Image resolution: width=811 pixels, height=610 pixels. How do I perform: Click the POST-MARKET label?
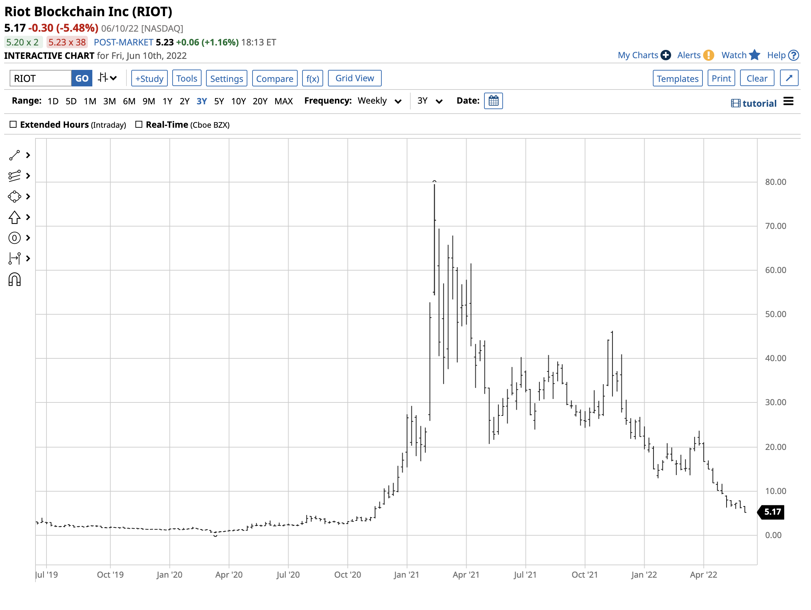point(124,42)
